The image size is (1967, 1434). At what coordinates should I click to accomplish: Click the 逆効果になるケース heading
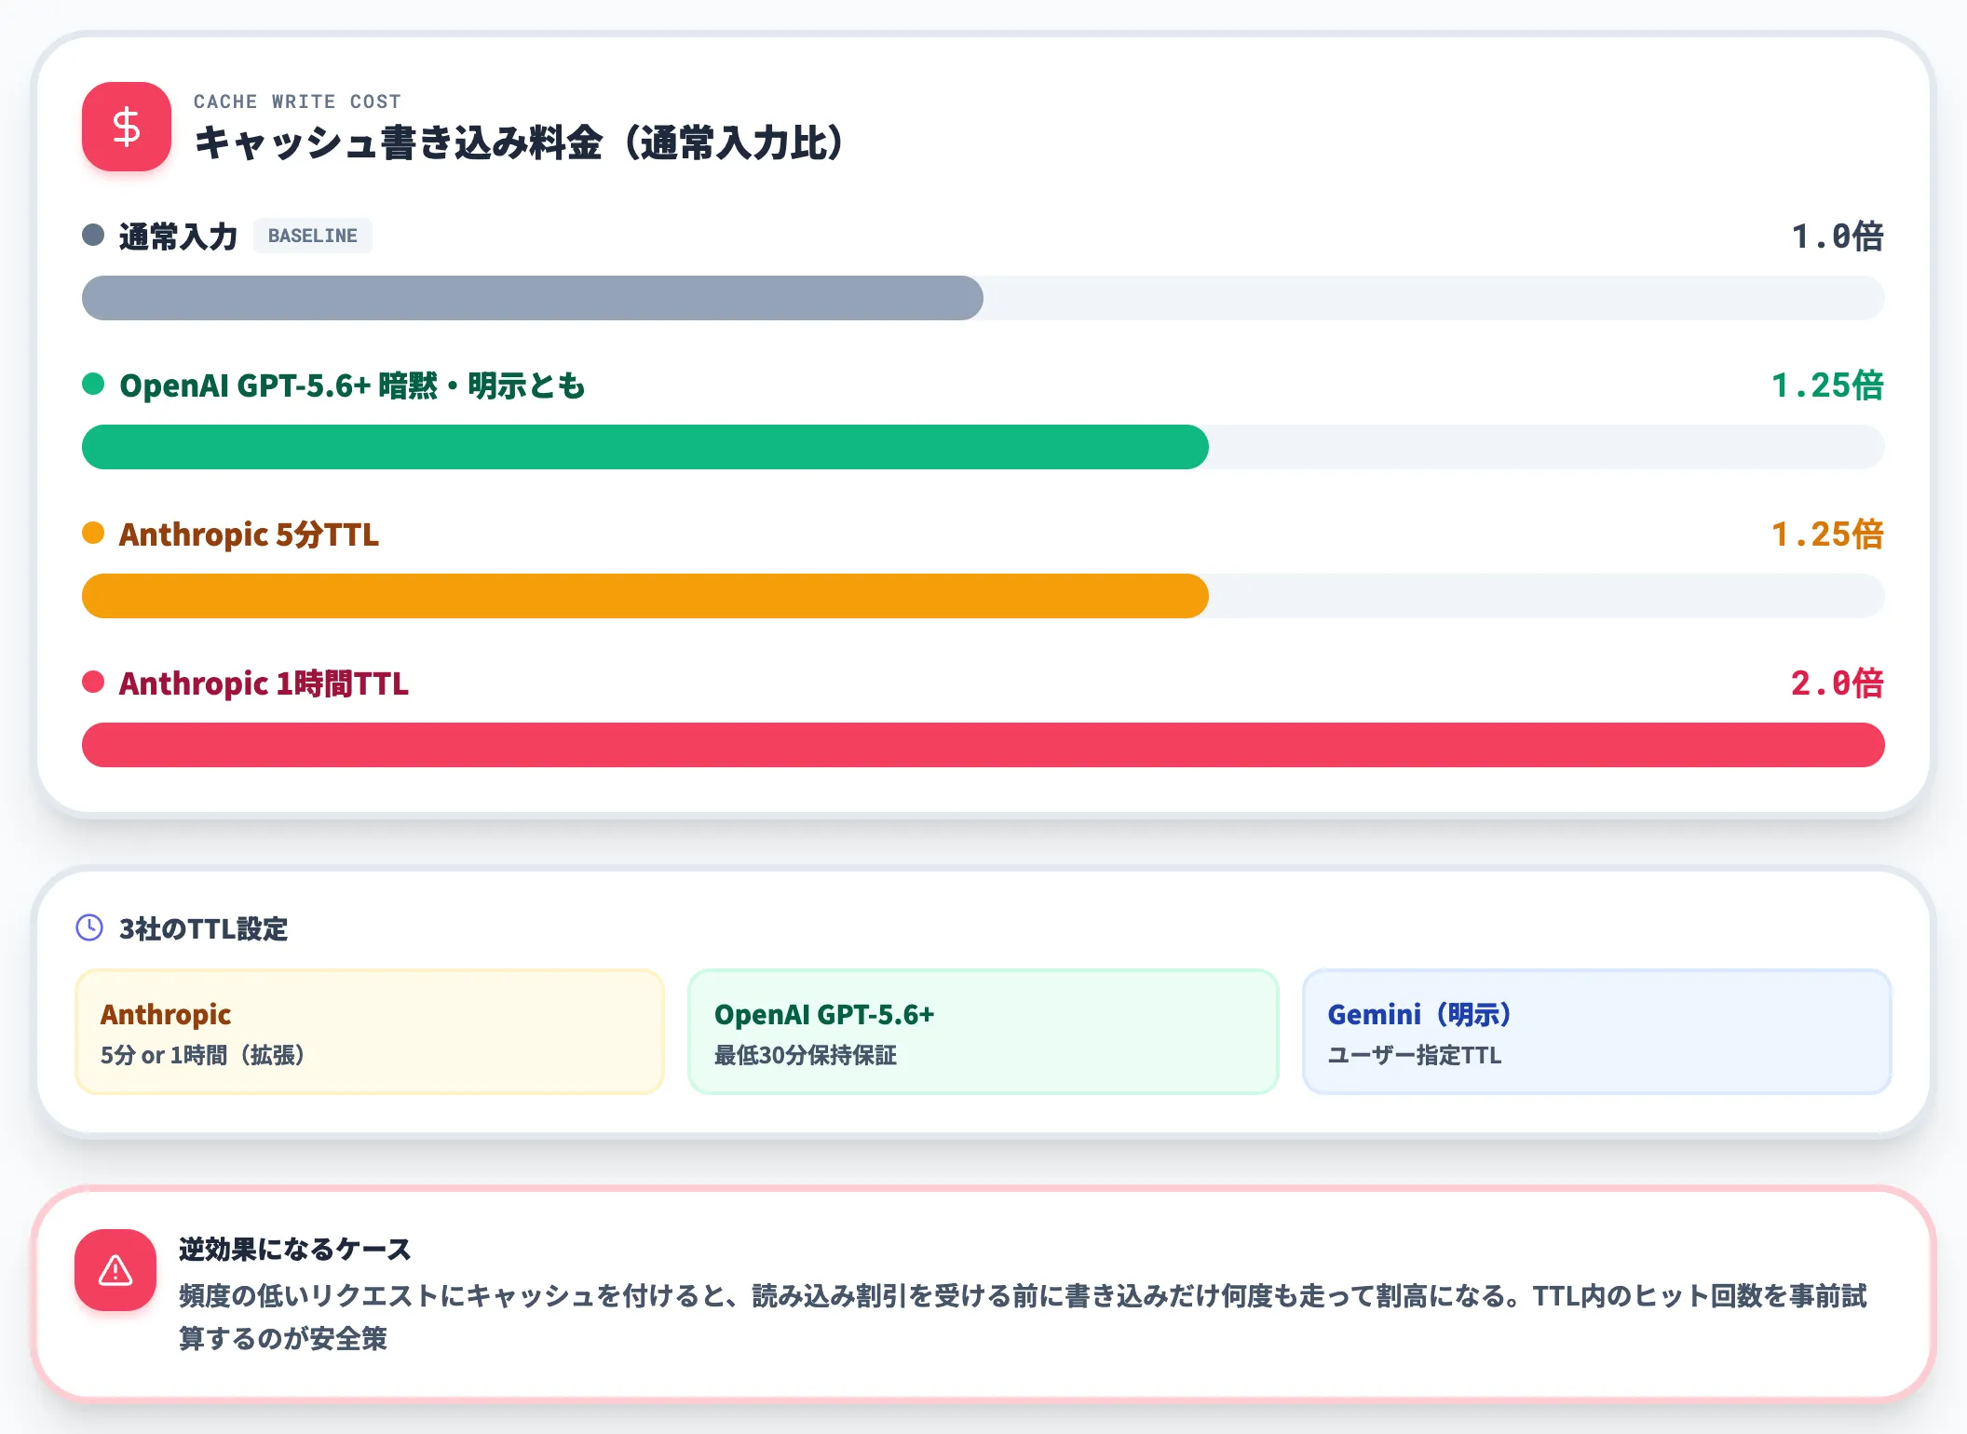pyautogui.click(x=294, y=1250)
